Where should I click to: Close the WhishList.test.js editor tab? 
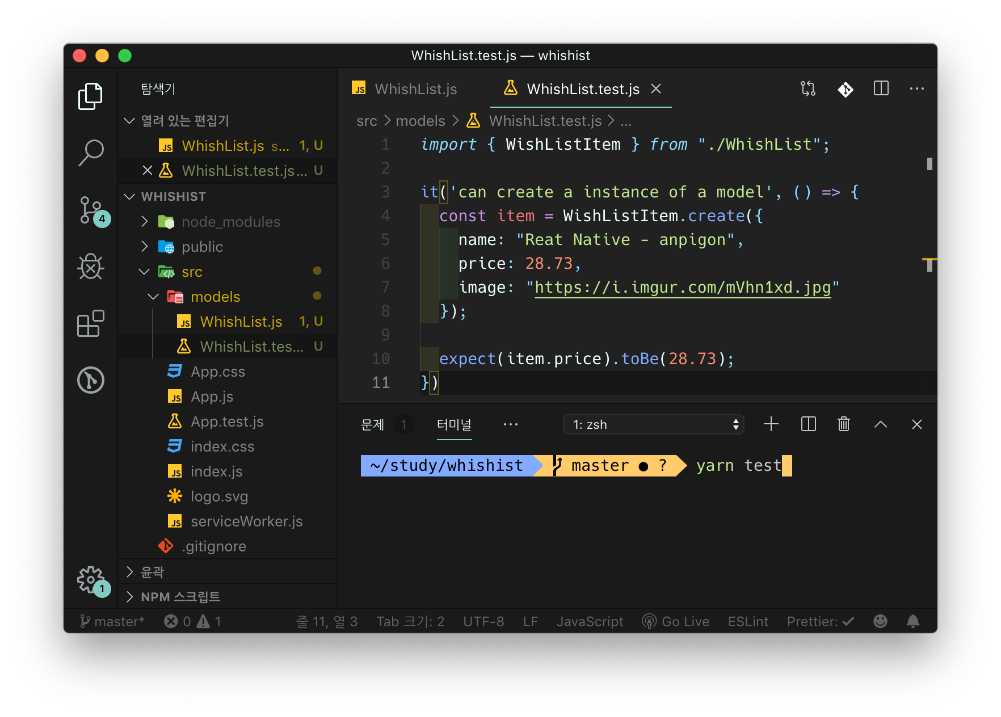656,88
